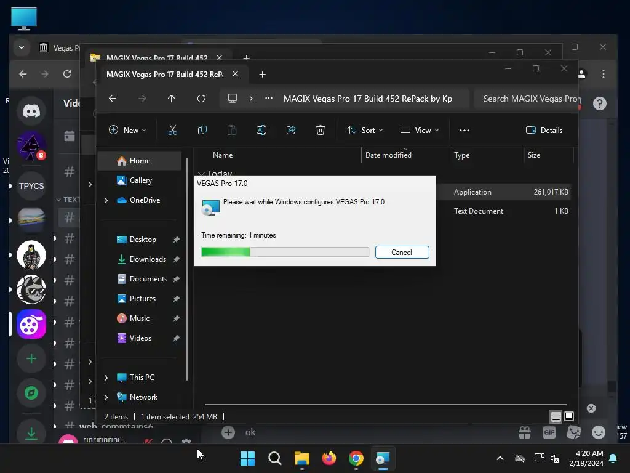Sort by Type column header
The image size is (630, 473).
pyautogui.click(x=487, y=155)
